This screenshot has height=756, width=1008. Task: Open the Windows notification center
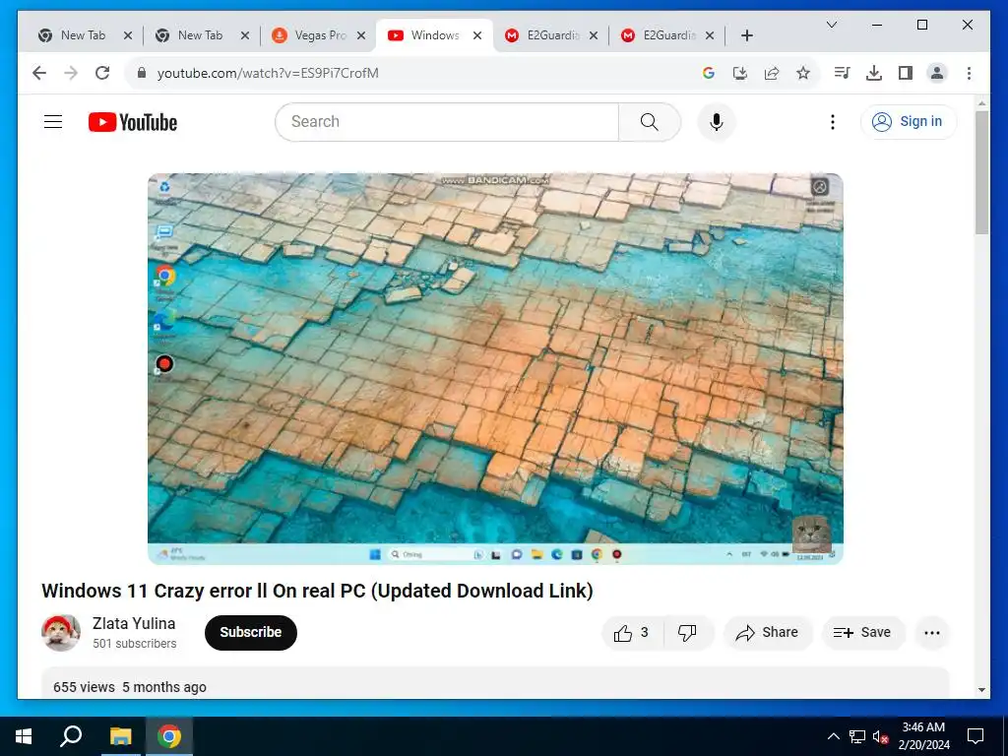[x=976, y=736]
